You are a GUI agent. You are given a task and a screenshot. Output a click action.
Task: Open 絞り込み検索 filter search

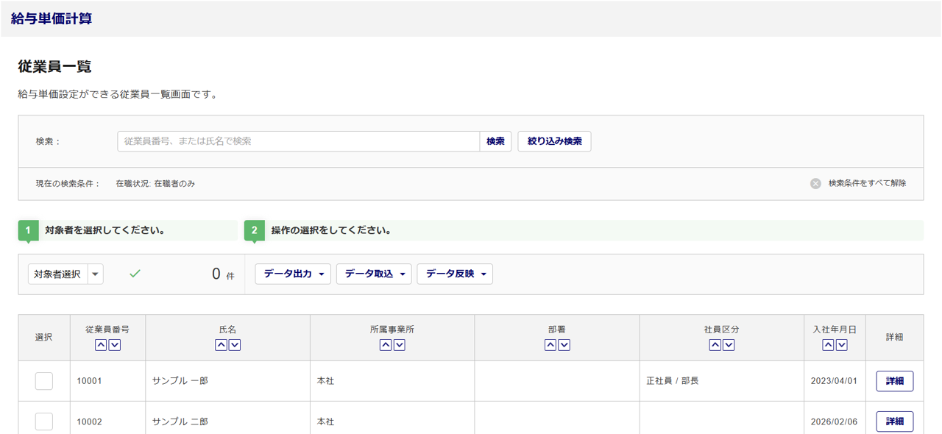(554, 141)
